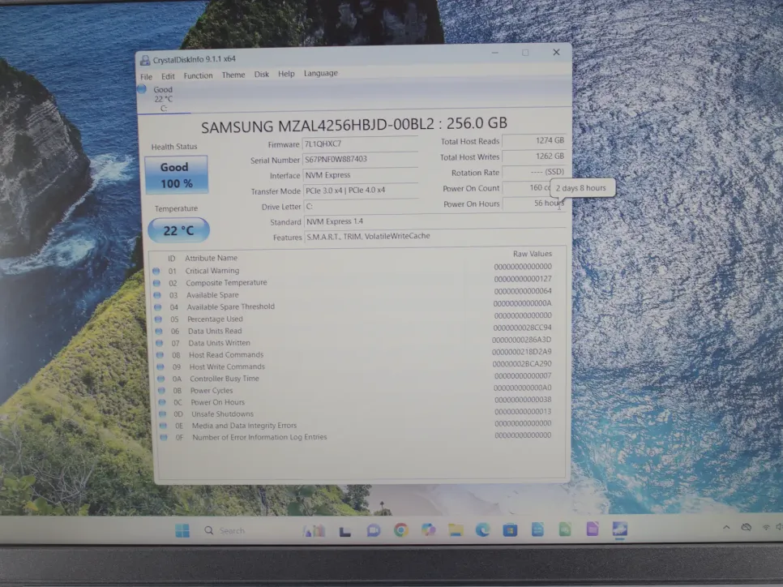This screenshot has width=783, height=587.
Task: Select the Percentage Used row status circle
Action: tap(158, 319)
